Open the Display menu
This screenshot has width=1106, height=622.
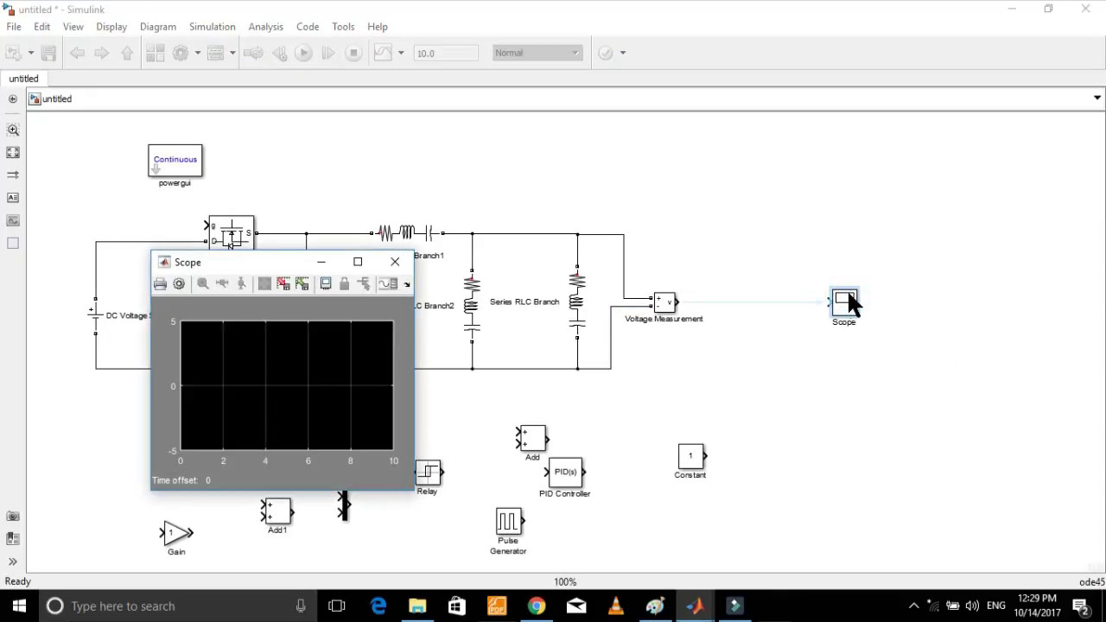click(111, 27)
